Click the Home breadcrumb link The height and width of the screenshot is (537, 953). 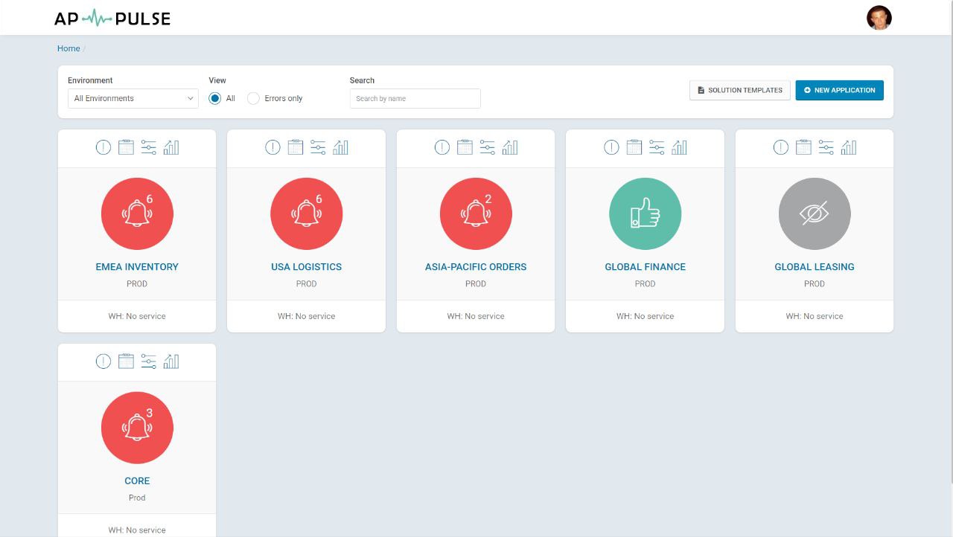coord(68,48)
